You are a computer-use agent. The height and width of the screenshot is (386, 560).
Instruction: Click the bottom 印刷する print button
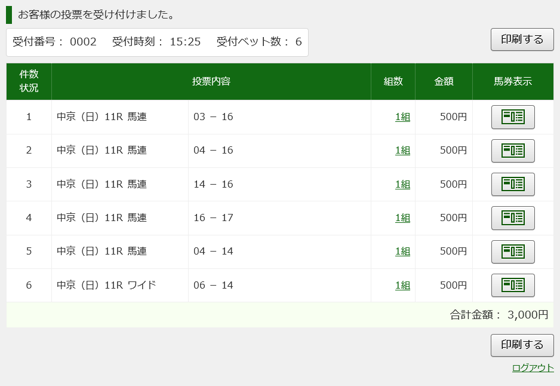coord(522,345)
